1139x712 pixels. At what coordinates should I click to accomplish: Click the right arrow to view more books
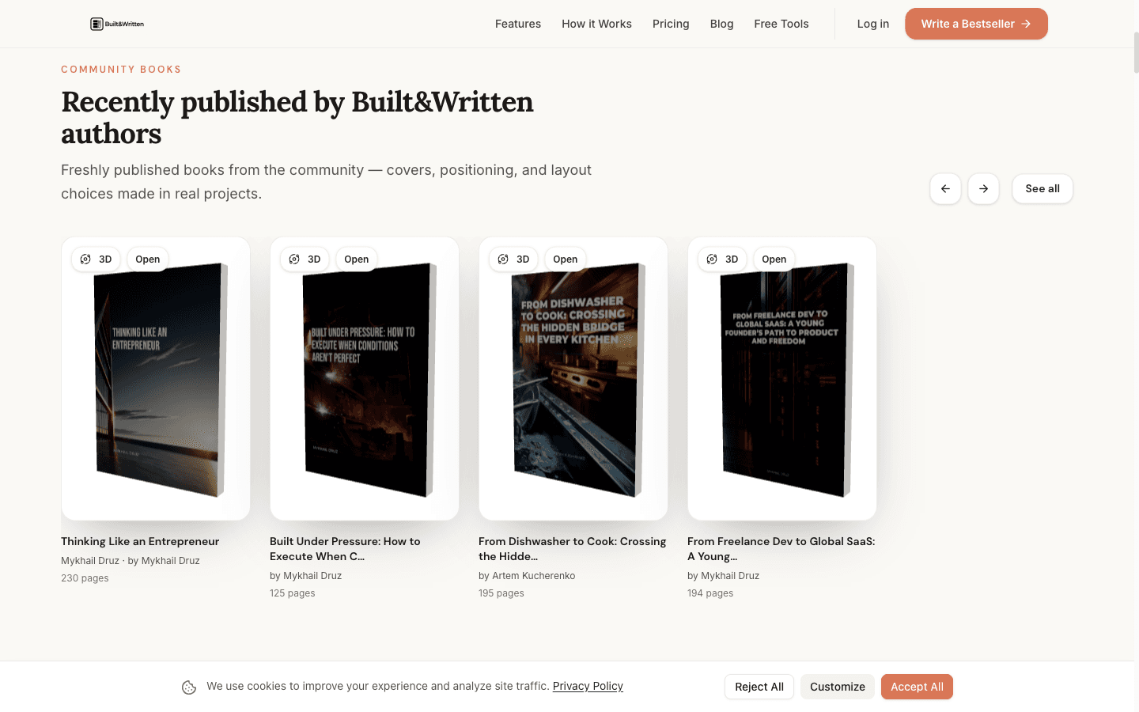pyautogui.click(x=983, y=188)
